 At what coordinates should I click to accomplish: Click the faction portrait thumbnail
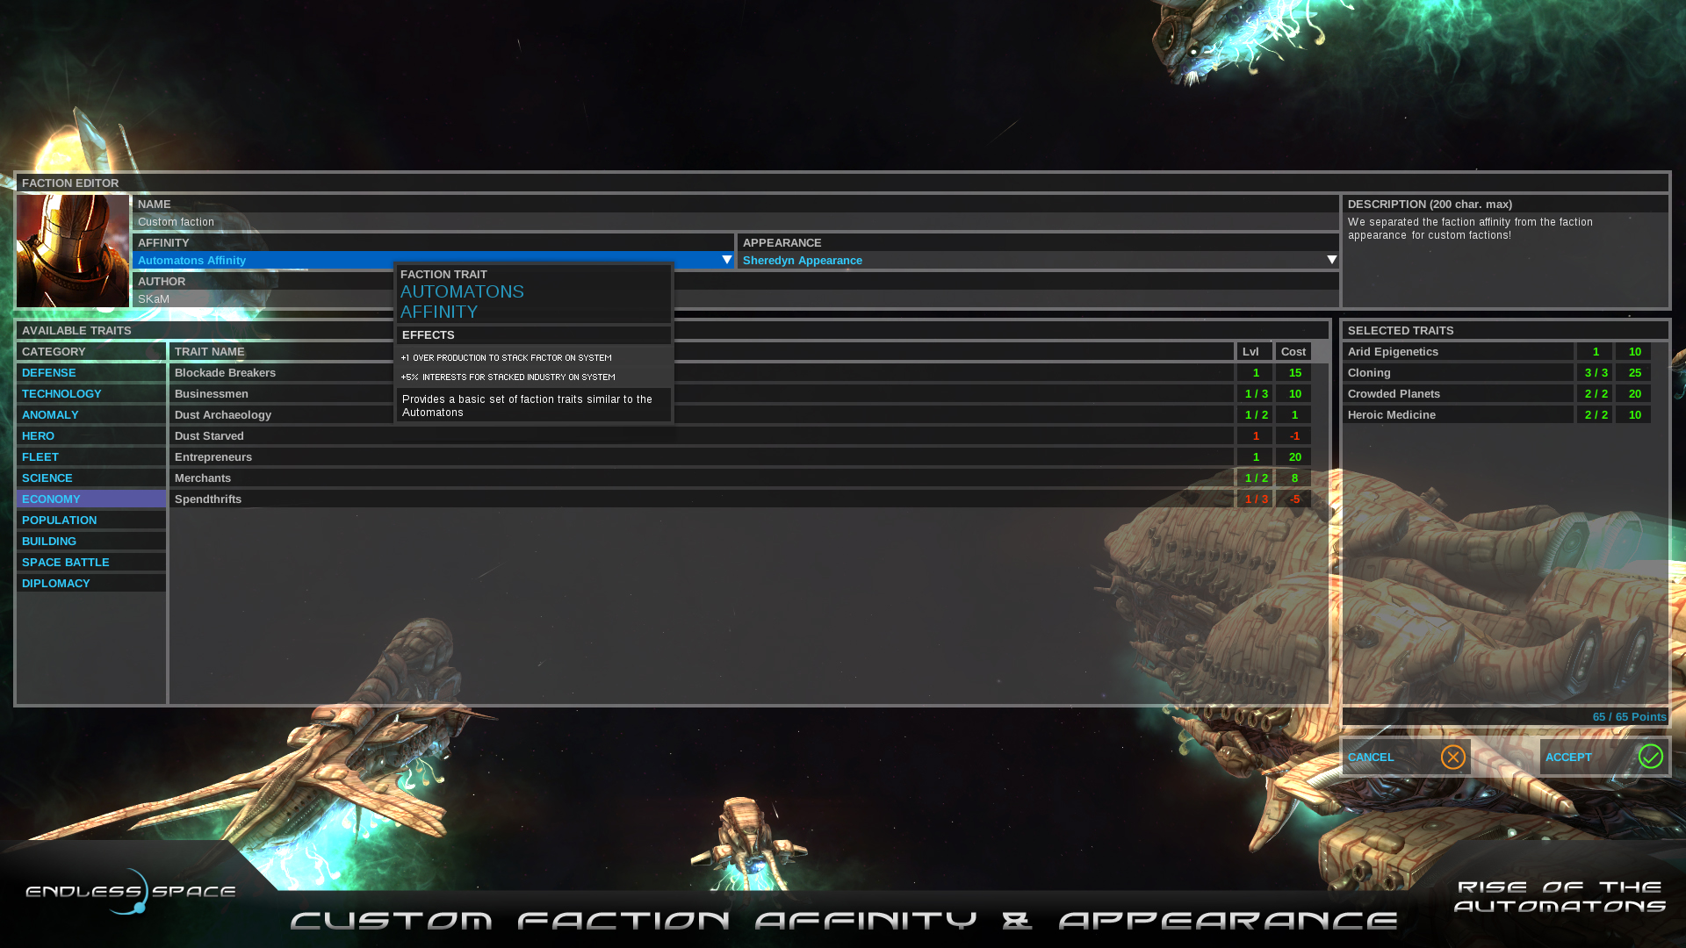coord(73,251)
